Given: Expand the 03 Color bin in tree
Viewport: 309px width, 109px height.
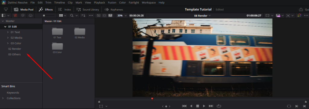Looking at the screenshot, I should (x=8, y=43).
